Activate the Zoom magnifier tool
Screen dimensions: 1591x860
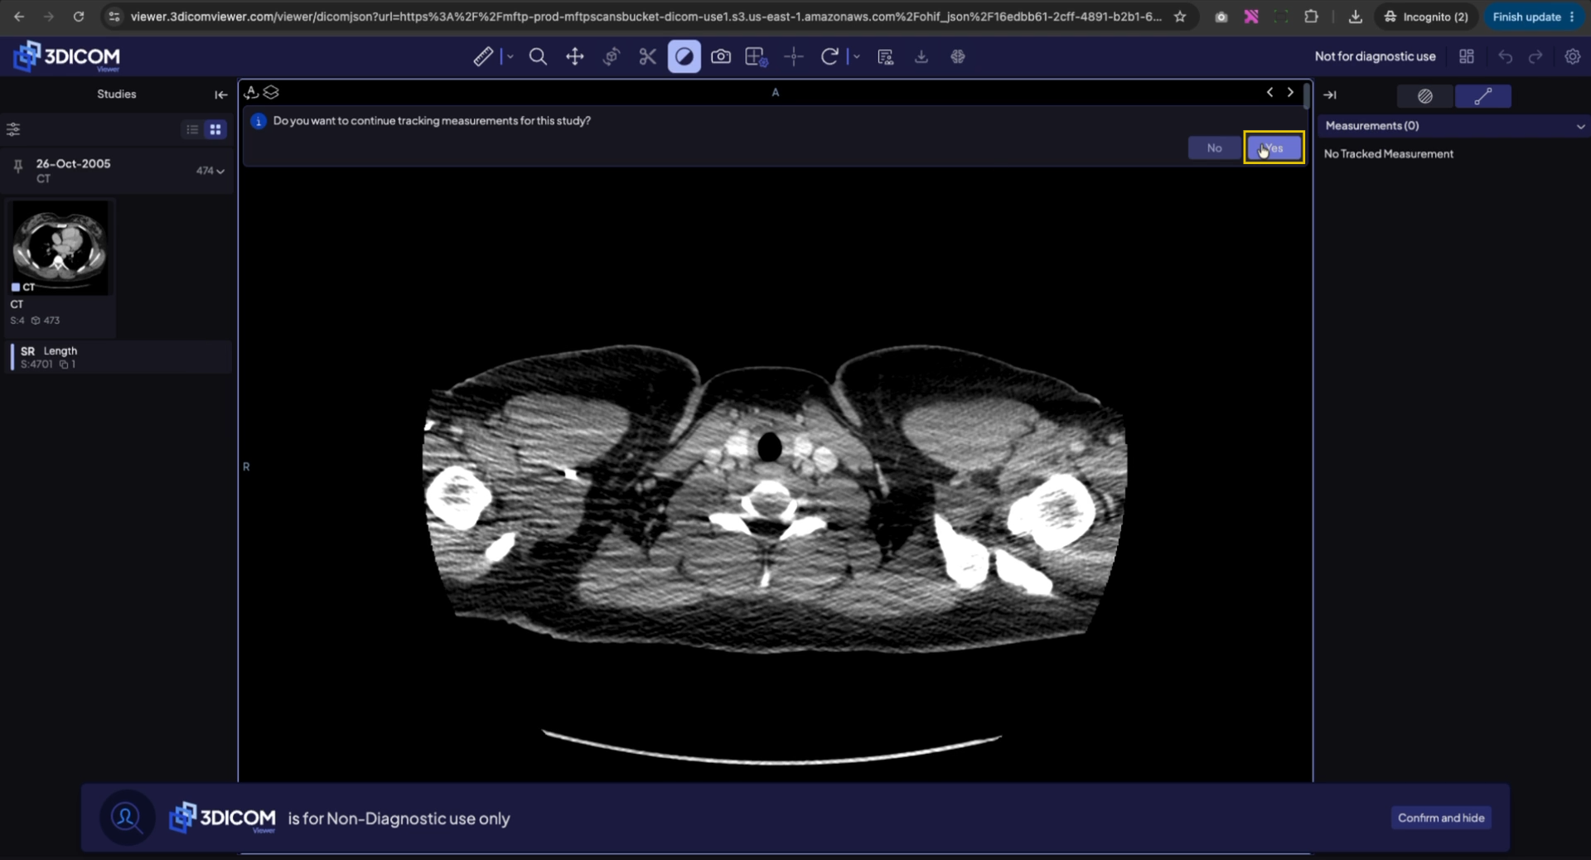(538, 56)
